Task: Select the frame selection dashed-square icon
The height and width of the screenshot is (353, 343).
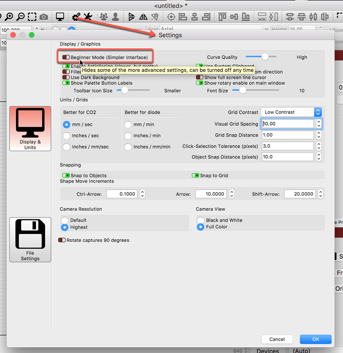Action: [x=32, y=17]
